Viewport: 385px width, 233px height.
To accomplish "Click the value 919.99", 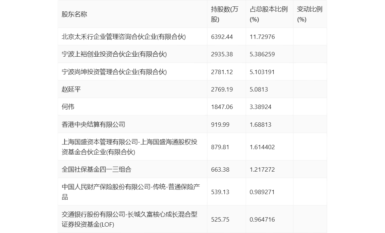I will click(220, 124).
